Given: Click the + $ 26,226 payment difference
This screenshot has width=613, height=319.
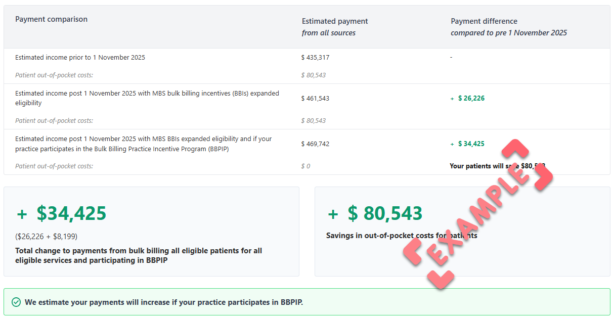Looking at the screenshot, I should 467,98.
